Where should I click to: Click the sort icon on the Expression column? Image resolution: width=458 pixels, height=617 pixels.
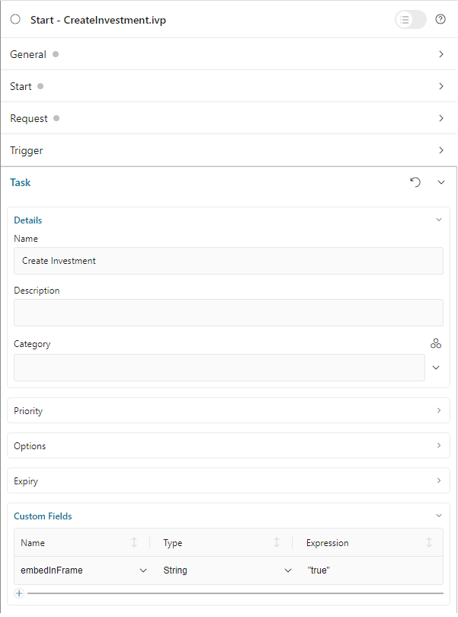tap(429, 542)
